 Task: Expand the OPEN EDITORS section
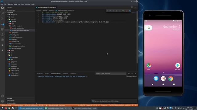[x=11, y=10]
